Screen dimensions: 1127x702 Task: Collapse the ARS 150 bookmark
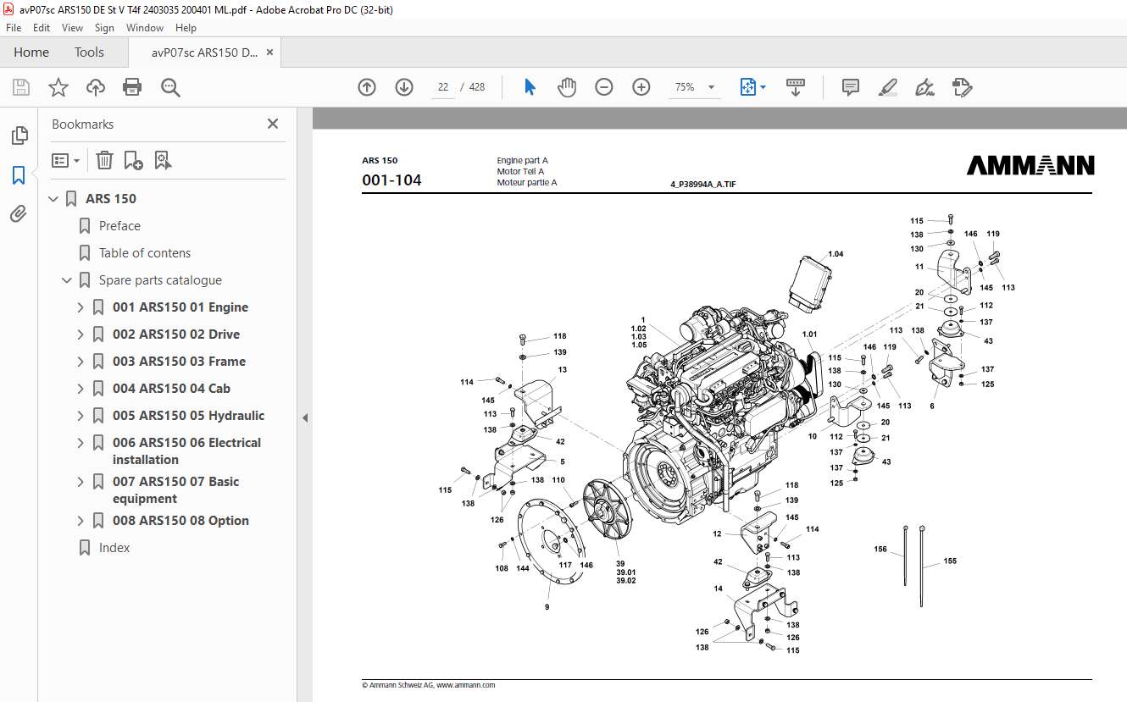point(54,199)
